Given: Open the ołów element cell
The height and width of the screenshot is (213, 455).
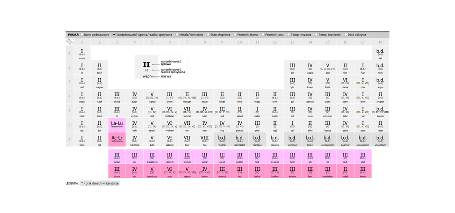Looking at the screenshot, I should [310, 125].
